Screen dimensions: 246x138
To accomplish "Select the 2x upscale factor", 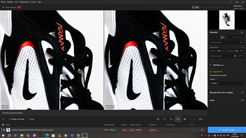I will pyautogui.click(x=217, y=37).
